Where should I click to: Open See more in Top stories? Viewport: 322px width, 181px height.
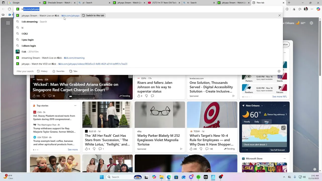point(73,150)
